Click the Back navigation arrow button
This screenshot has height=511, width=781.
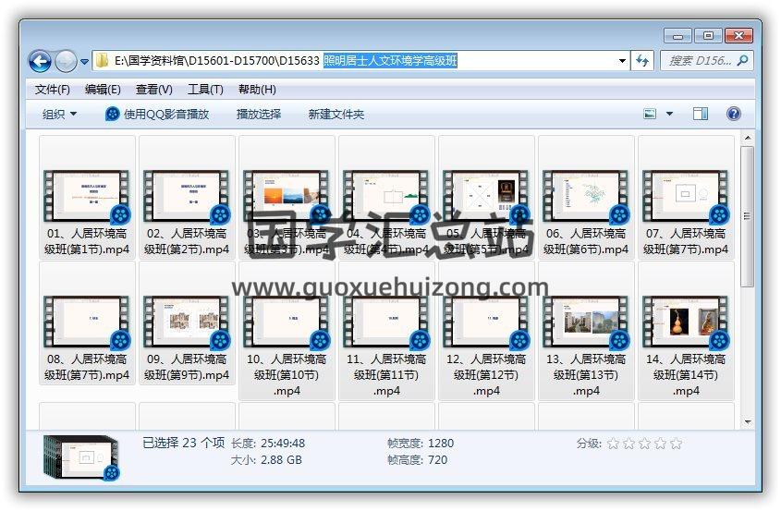tap(40, 61)
